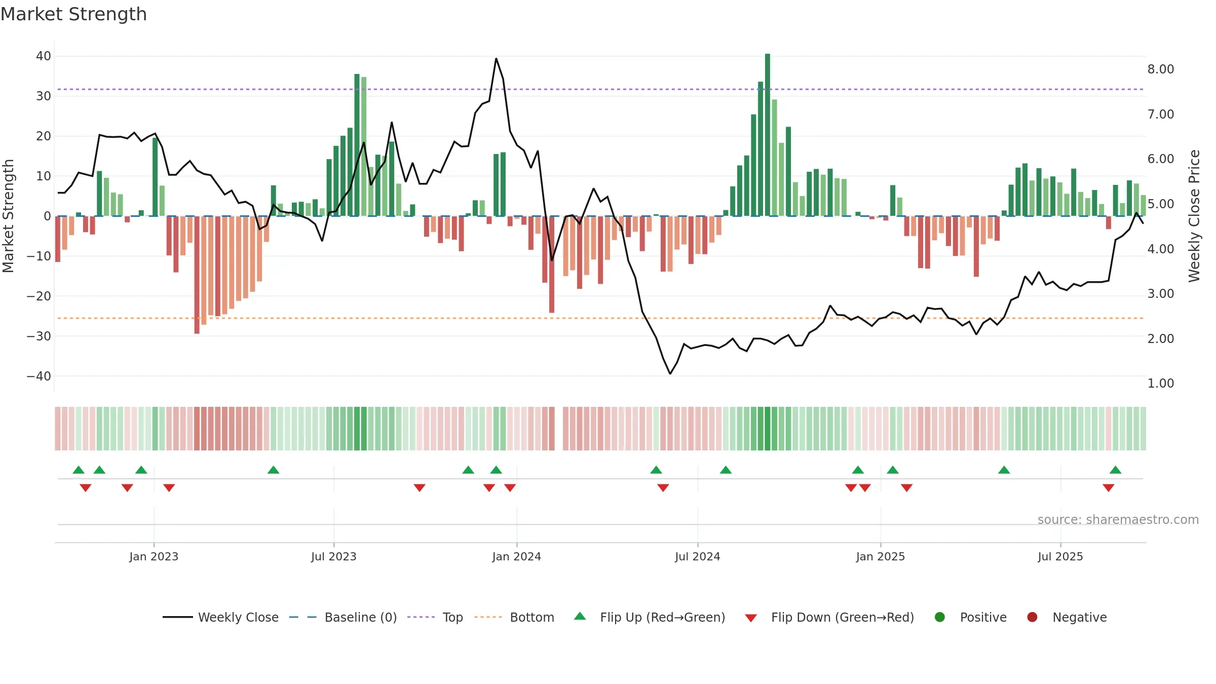Click the −30 tick on strength axis
The height and width of the screenshot is (684, 1216).
(x=39, y=336)
